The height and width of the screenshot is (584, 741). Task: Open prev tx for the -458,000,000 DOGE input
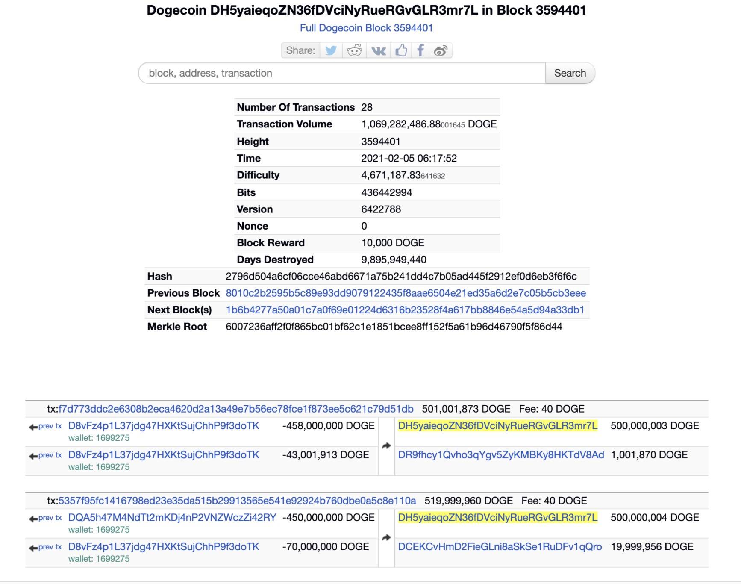tap(49, 426)
